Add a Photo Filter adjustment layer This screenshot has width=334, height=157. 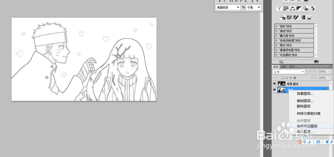pos(306,8)
